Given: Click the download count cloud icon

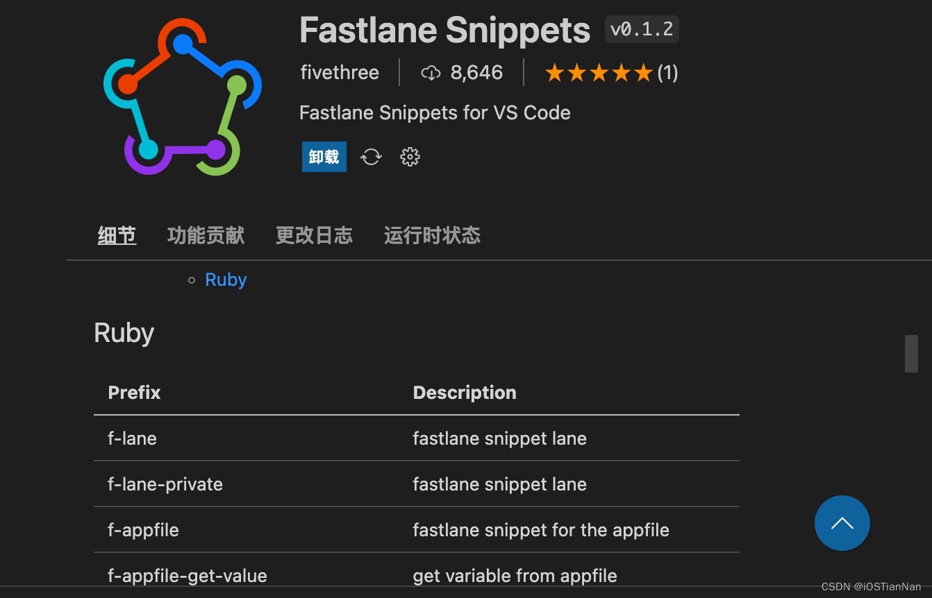Looking at the screenshot, I should pyautogui.click(x=431, y=72).
